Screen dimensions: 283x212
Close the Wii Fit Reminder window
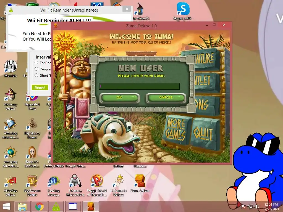tap(127, 9)
